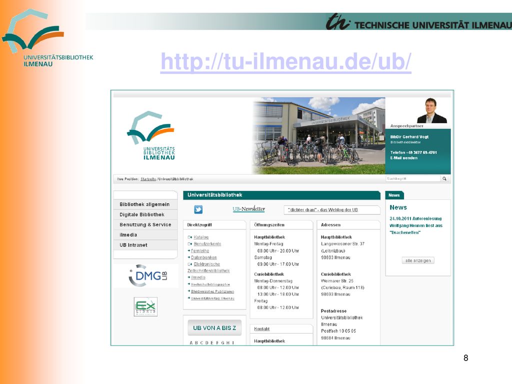Open UB Intranet menu item
512x384 pixels.
coord(145,245)
